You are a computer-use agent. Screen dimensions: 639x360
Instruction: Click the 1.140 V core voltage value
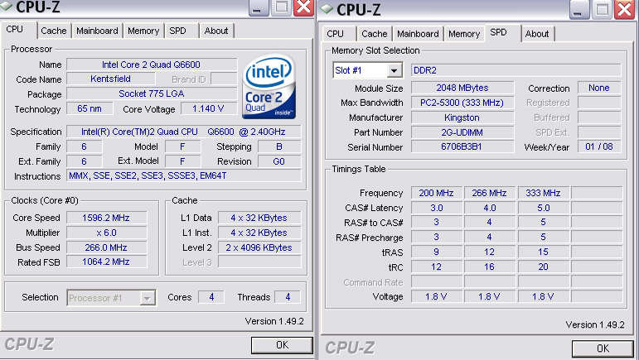click(208, 108)
